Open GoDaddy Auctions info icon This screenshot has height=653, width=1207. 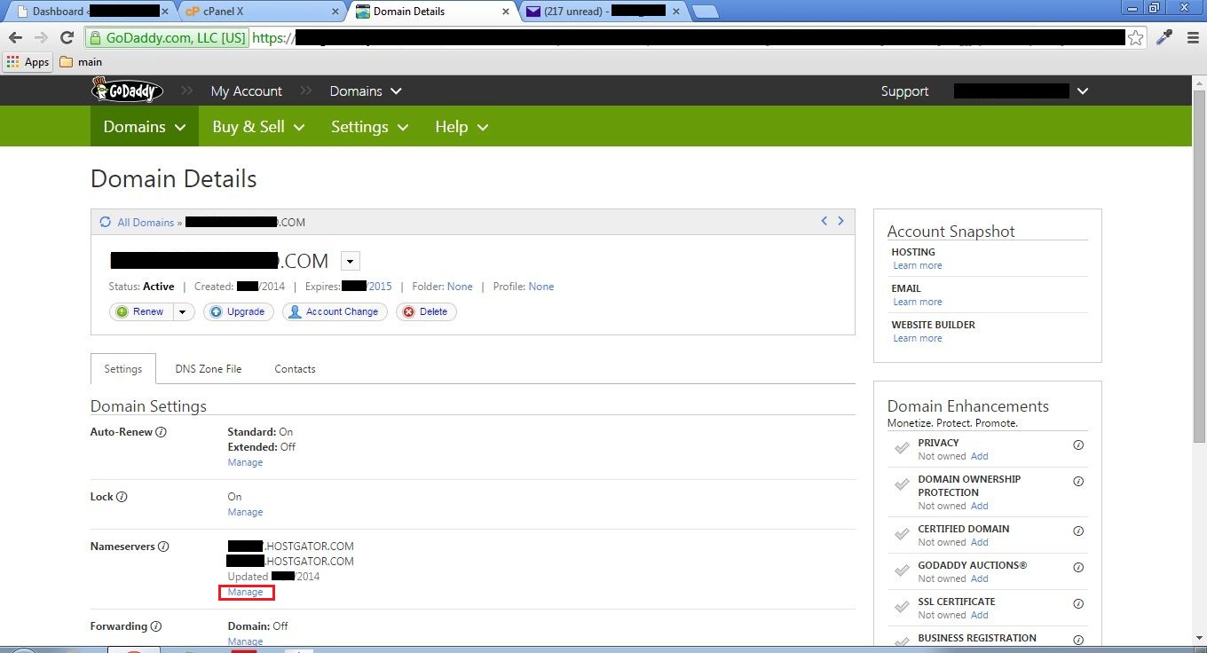pos(1078,568)
